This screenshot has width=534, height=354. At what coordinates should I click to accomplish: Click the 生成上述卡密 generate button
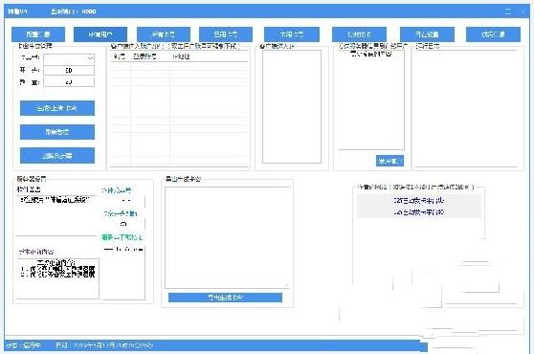(57, 108)
